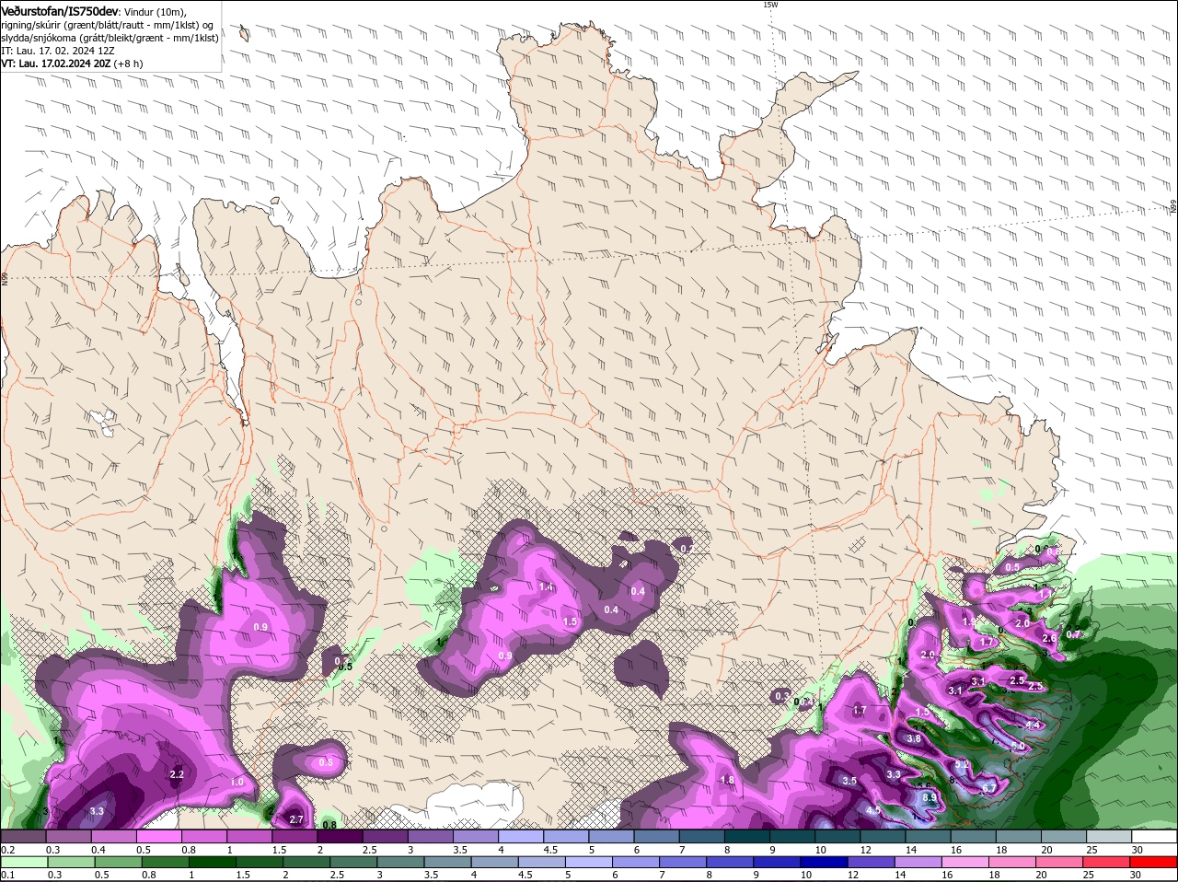
Task: Click the darkest purple 2 swatch in upper legend row
Action: click(x=340, y=835)
